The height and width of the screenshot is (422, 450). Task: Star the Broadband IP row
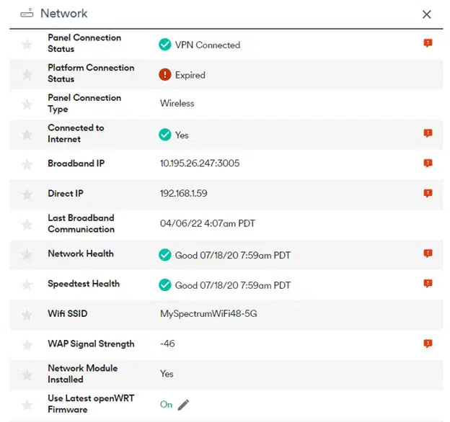[27, 164]
